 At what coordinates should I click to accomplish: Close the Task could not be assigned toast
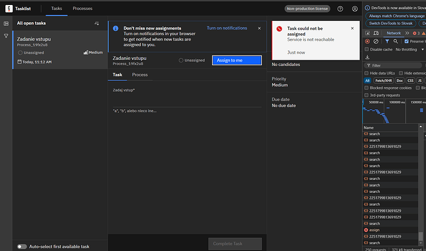353,28
